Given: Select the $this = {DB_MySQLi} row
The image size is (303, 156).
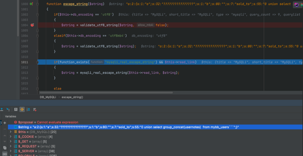Looking at the screenshot, I should click(155, 132).
